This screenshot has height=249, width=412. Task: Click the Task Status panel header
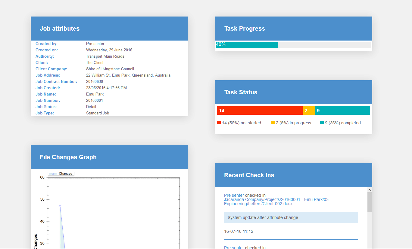[294, 92]
